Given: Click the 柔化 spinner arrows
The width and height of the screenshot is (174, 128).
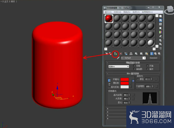Looking at the screenshot, I should point(129,103).
